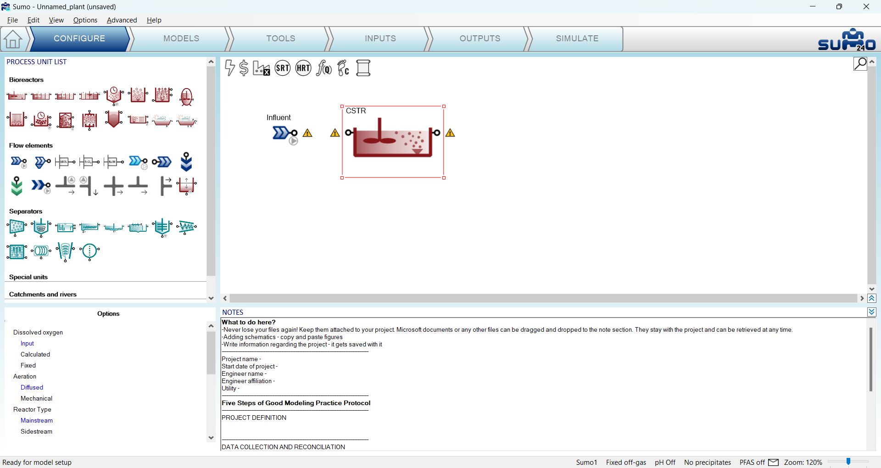Set Reactor Type to Mainstream
The height and width of the screenshot is (468, 881).
coord(37,420)
